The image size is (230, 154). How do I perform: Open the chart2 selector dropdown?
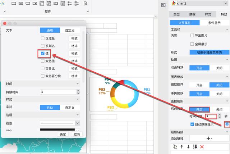226,3
